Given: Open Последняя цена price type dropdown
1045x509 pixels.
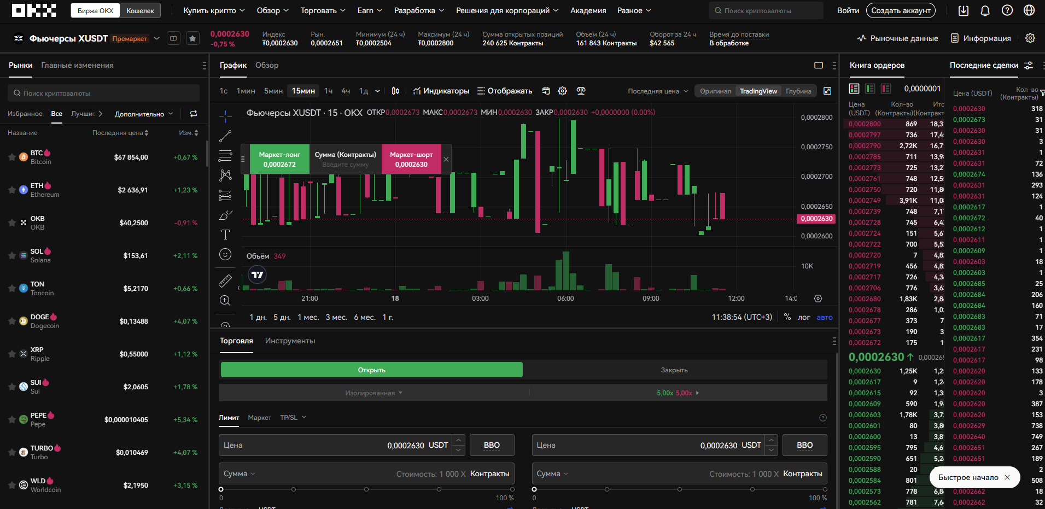Looking at the screenshot, I should pos(658,91).
